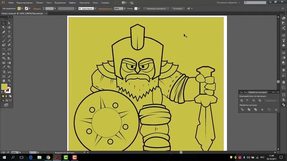Open the Объект menu

(39, 3)
